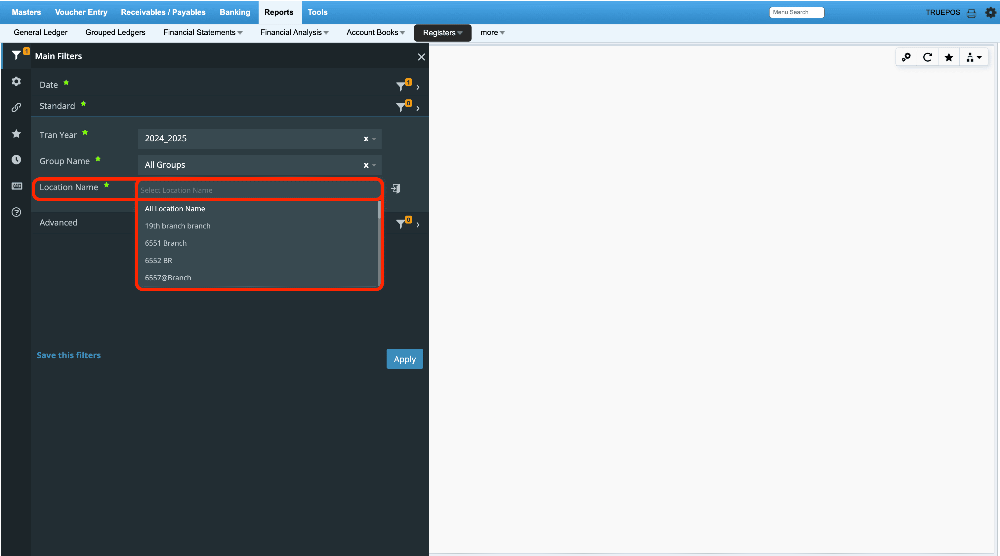Click the sidebar favorites star icon
This screenshot has width=1000, height=556.
tap(16, 134)
